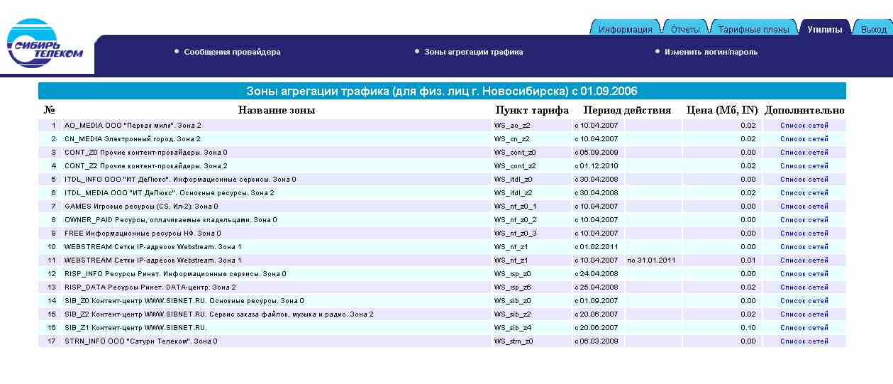Open Зоны агрегации трафика menu link

pos(473,52)
